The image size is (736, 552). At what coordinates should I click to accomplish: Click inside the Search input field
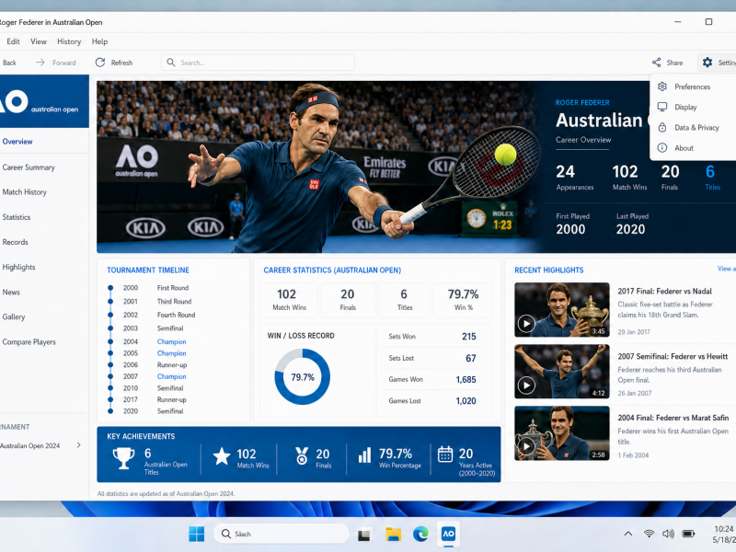coord(258,63)
